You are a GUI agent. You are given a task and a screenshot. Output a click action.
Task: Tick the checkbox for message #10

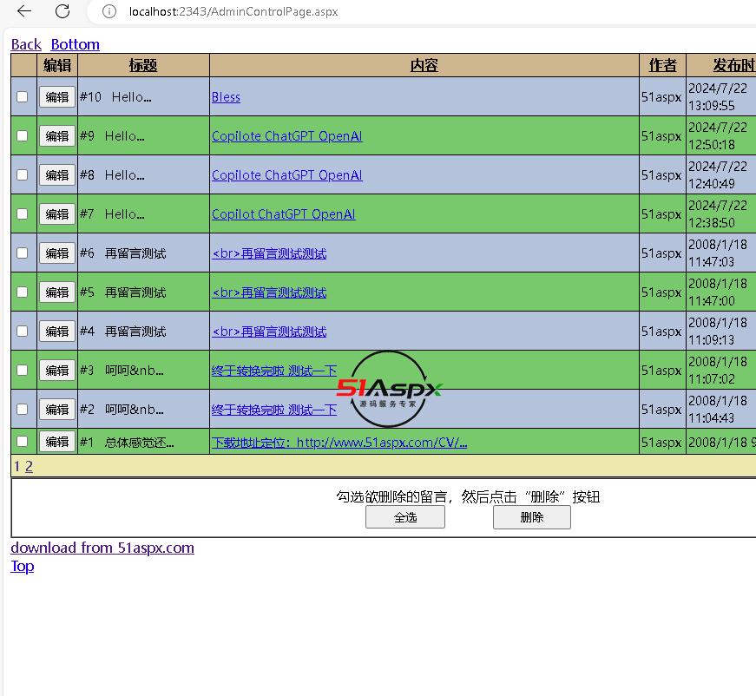(23, 97)
